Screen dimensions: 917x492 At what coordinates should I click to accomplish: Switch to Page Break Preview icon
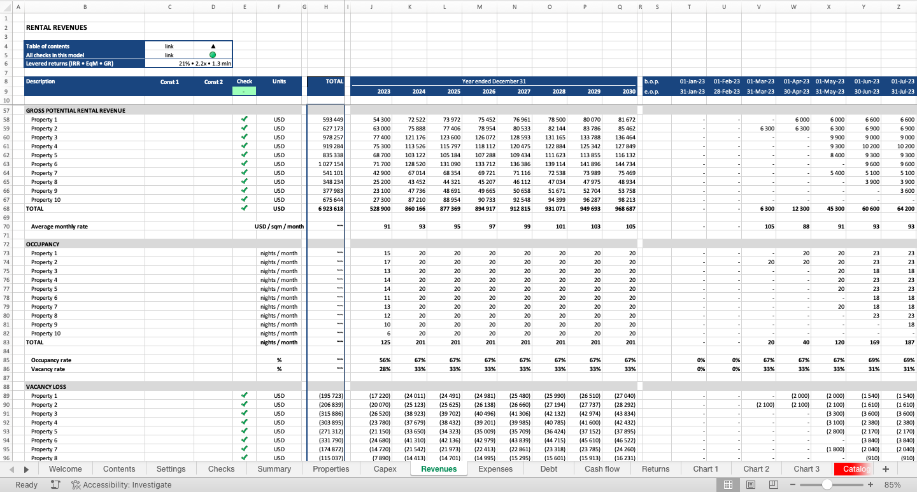click(774, 484)
